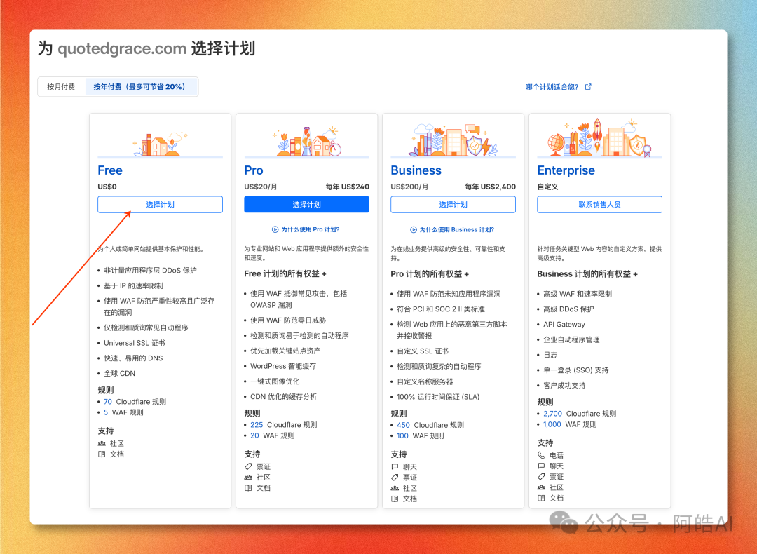Click play icon next to Pro 计划 video link
Screen dimensions: 757x554
click(275, 229)
